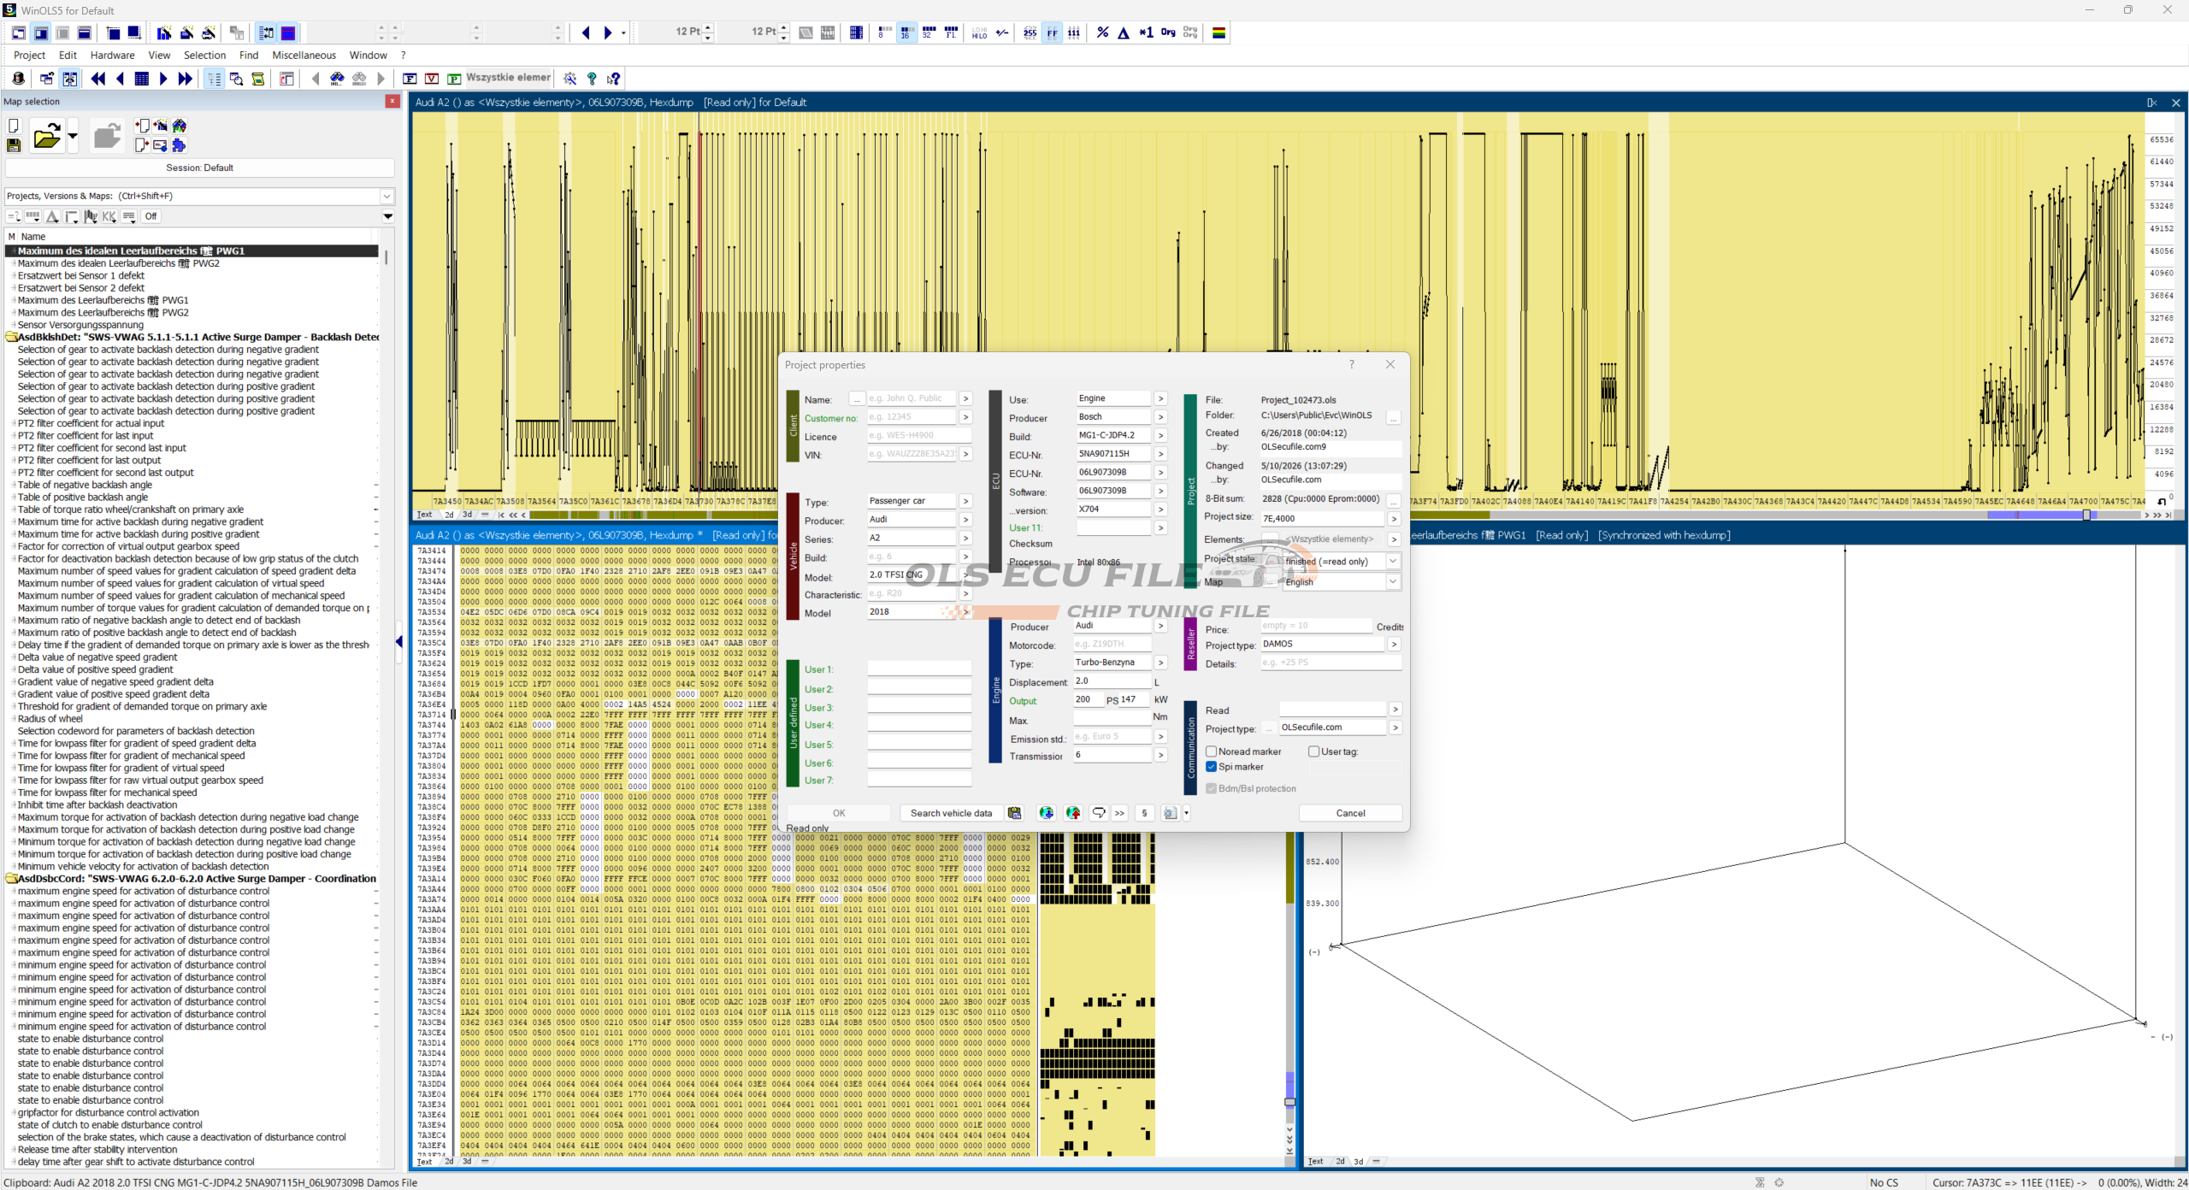This screenshot has width=2189, height=1190.
Task: Create new project in Map selection
Action: 14,126
